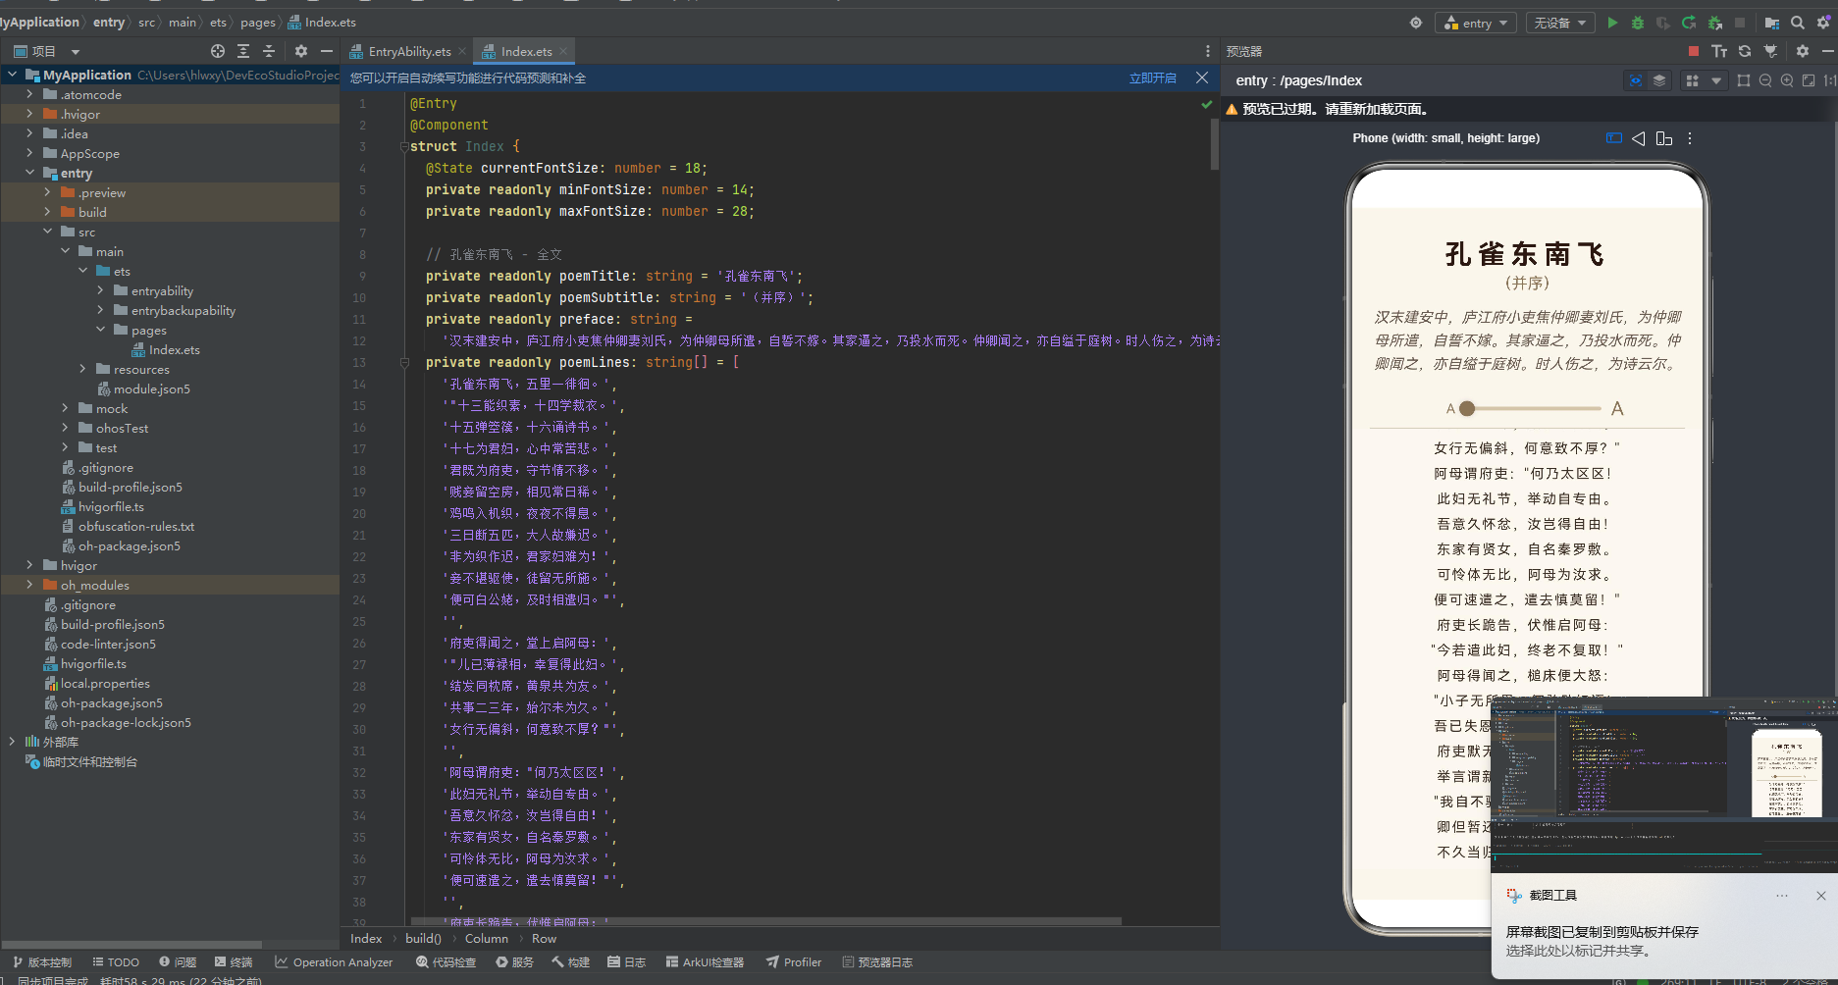The image size is (1838, 985).
Task: Open the 无设备 device selector dropdown
Action: pos(1560,23)
